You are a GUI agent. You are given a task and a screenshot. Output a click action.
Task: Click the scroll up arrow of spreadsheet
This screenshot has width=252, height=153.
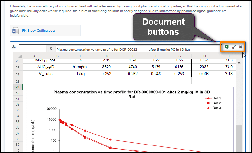[x=239, y=63]
